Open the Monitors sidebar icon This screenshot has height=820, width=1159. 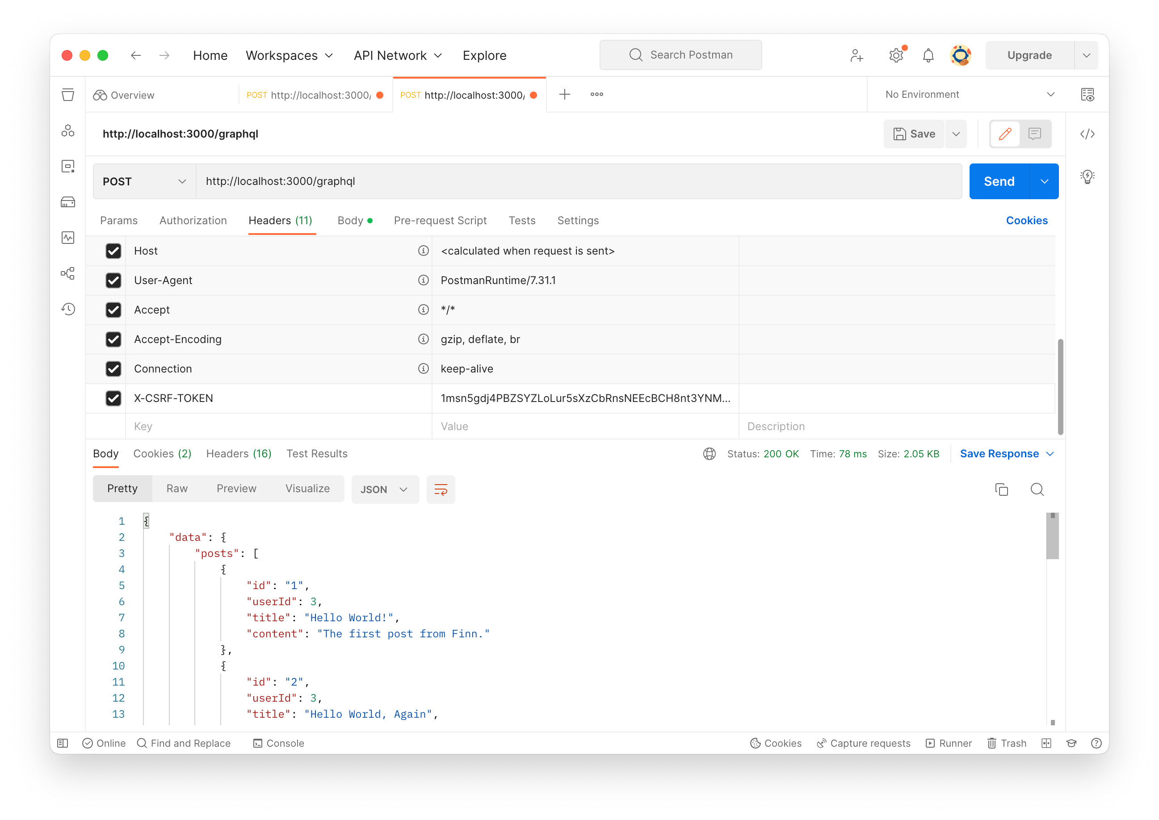pos(67,237)
